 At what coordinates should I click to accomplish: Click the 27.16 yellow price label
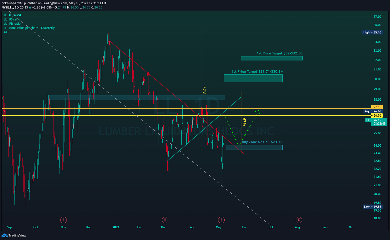(x=377, y=107)
